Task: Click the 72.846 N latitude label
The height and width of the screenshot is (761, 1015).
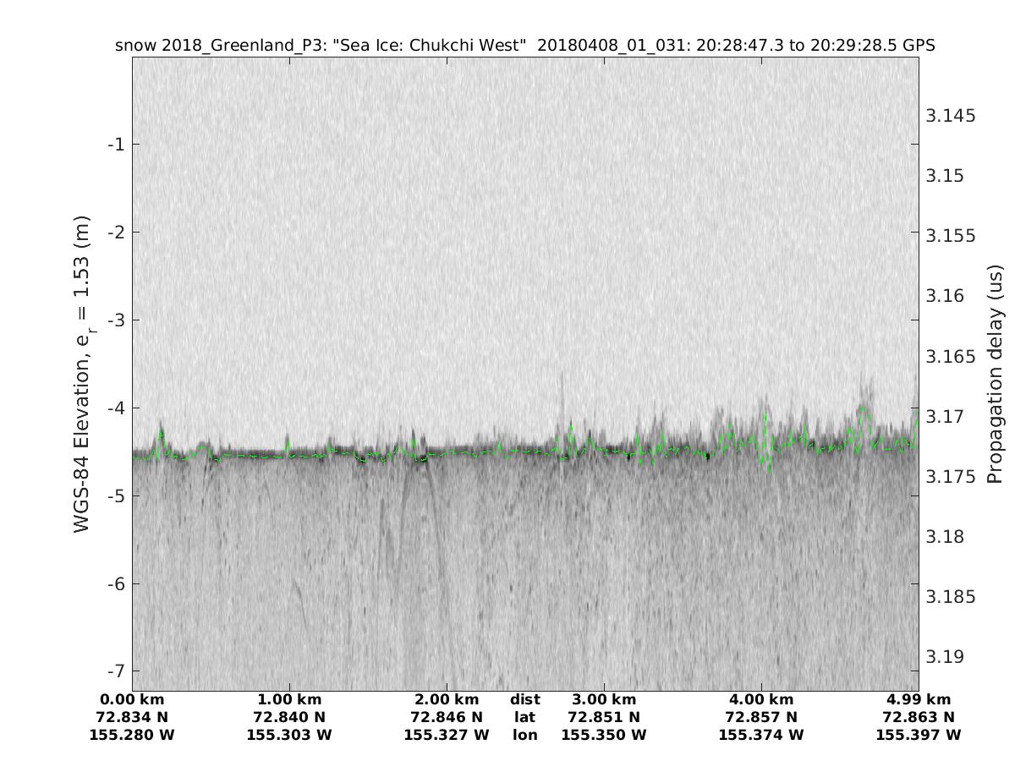Action: tap(447, 717)
